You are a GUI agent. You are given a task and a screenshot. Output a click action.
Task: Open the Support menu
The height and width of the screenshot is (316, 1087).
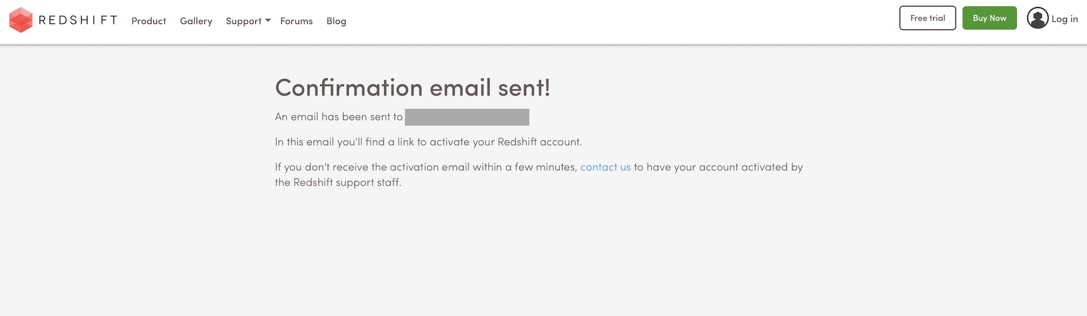(x=243, y=21)
